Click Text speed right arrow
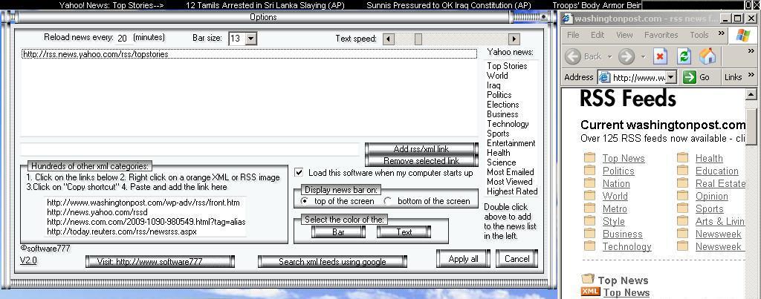The height and width of the screenshot is (299, 761). [514, 39]
